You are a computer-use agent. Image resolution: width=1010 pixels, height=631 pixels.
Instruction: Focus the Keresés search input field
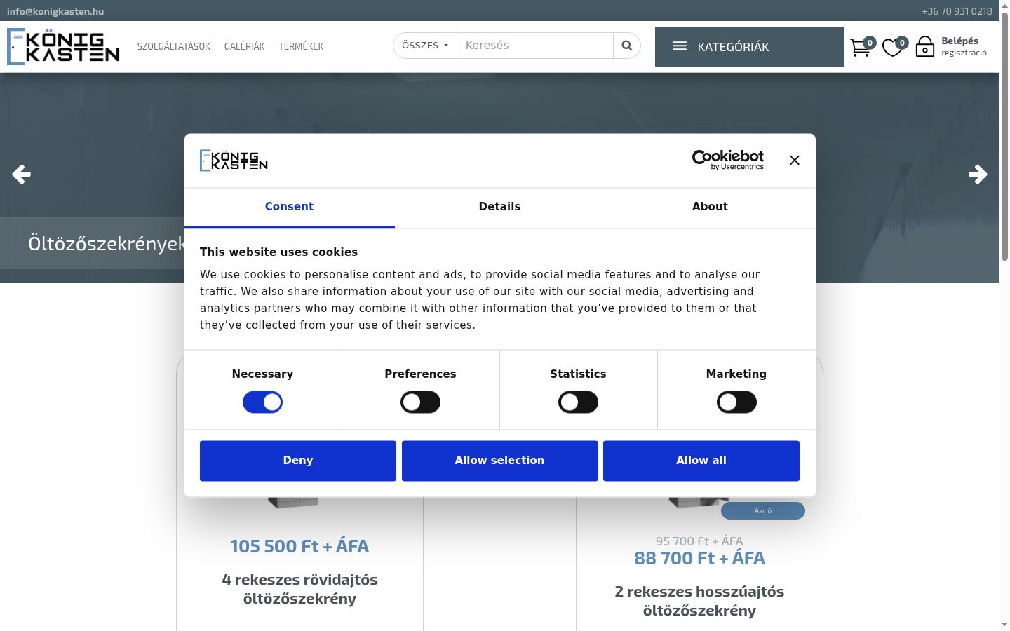click(535, 46)
